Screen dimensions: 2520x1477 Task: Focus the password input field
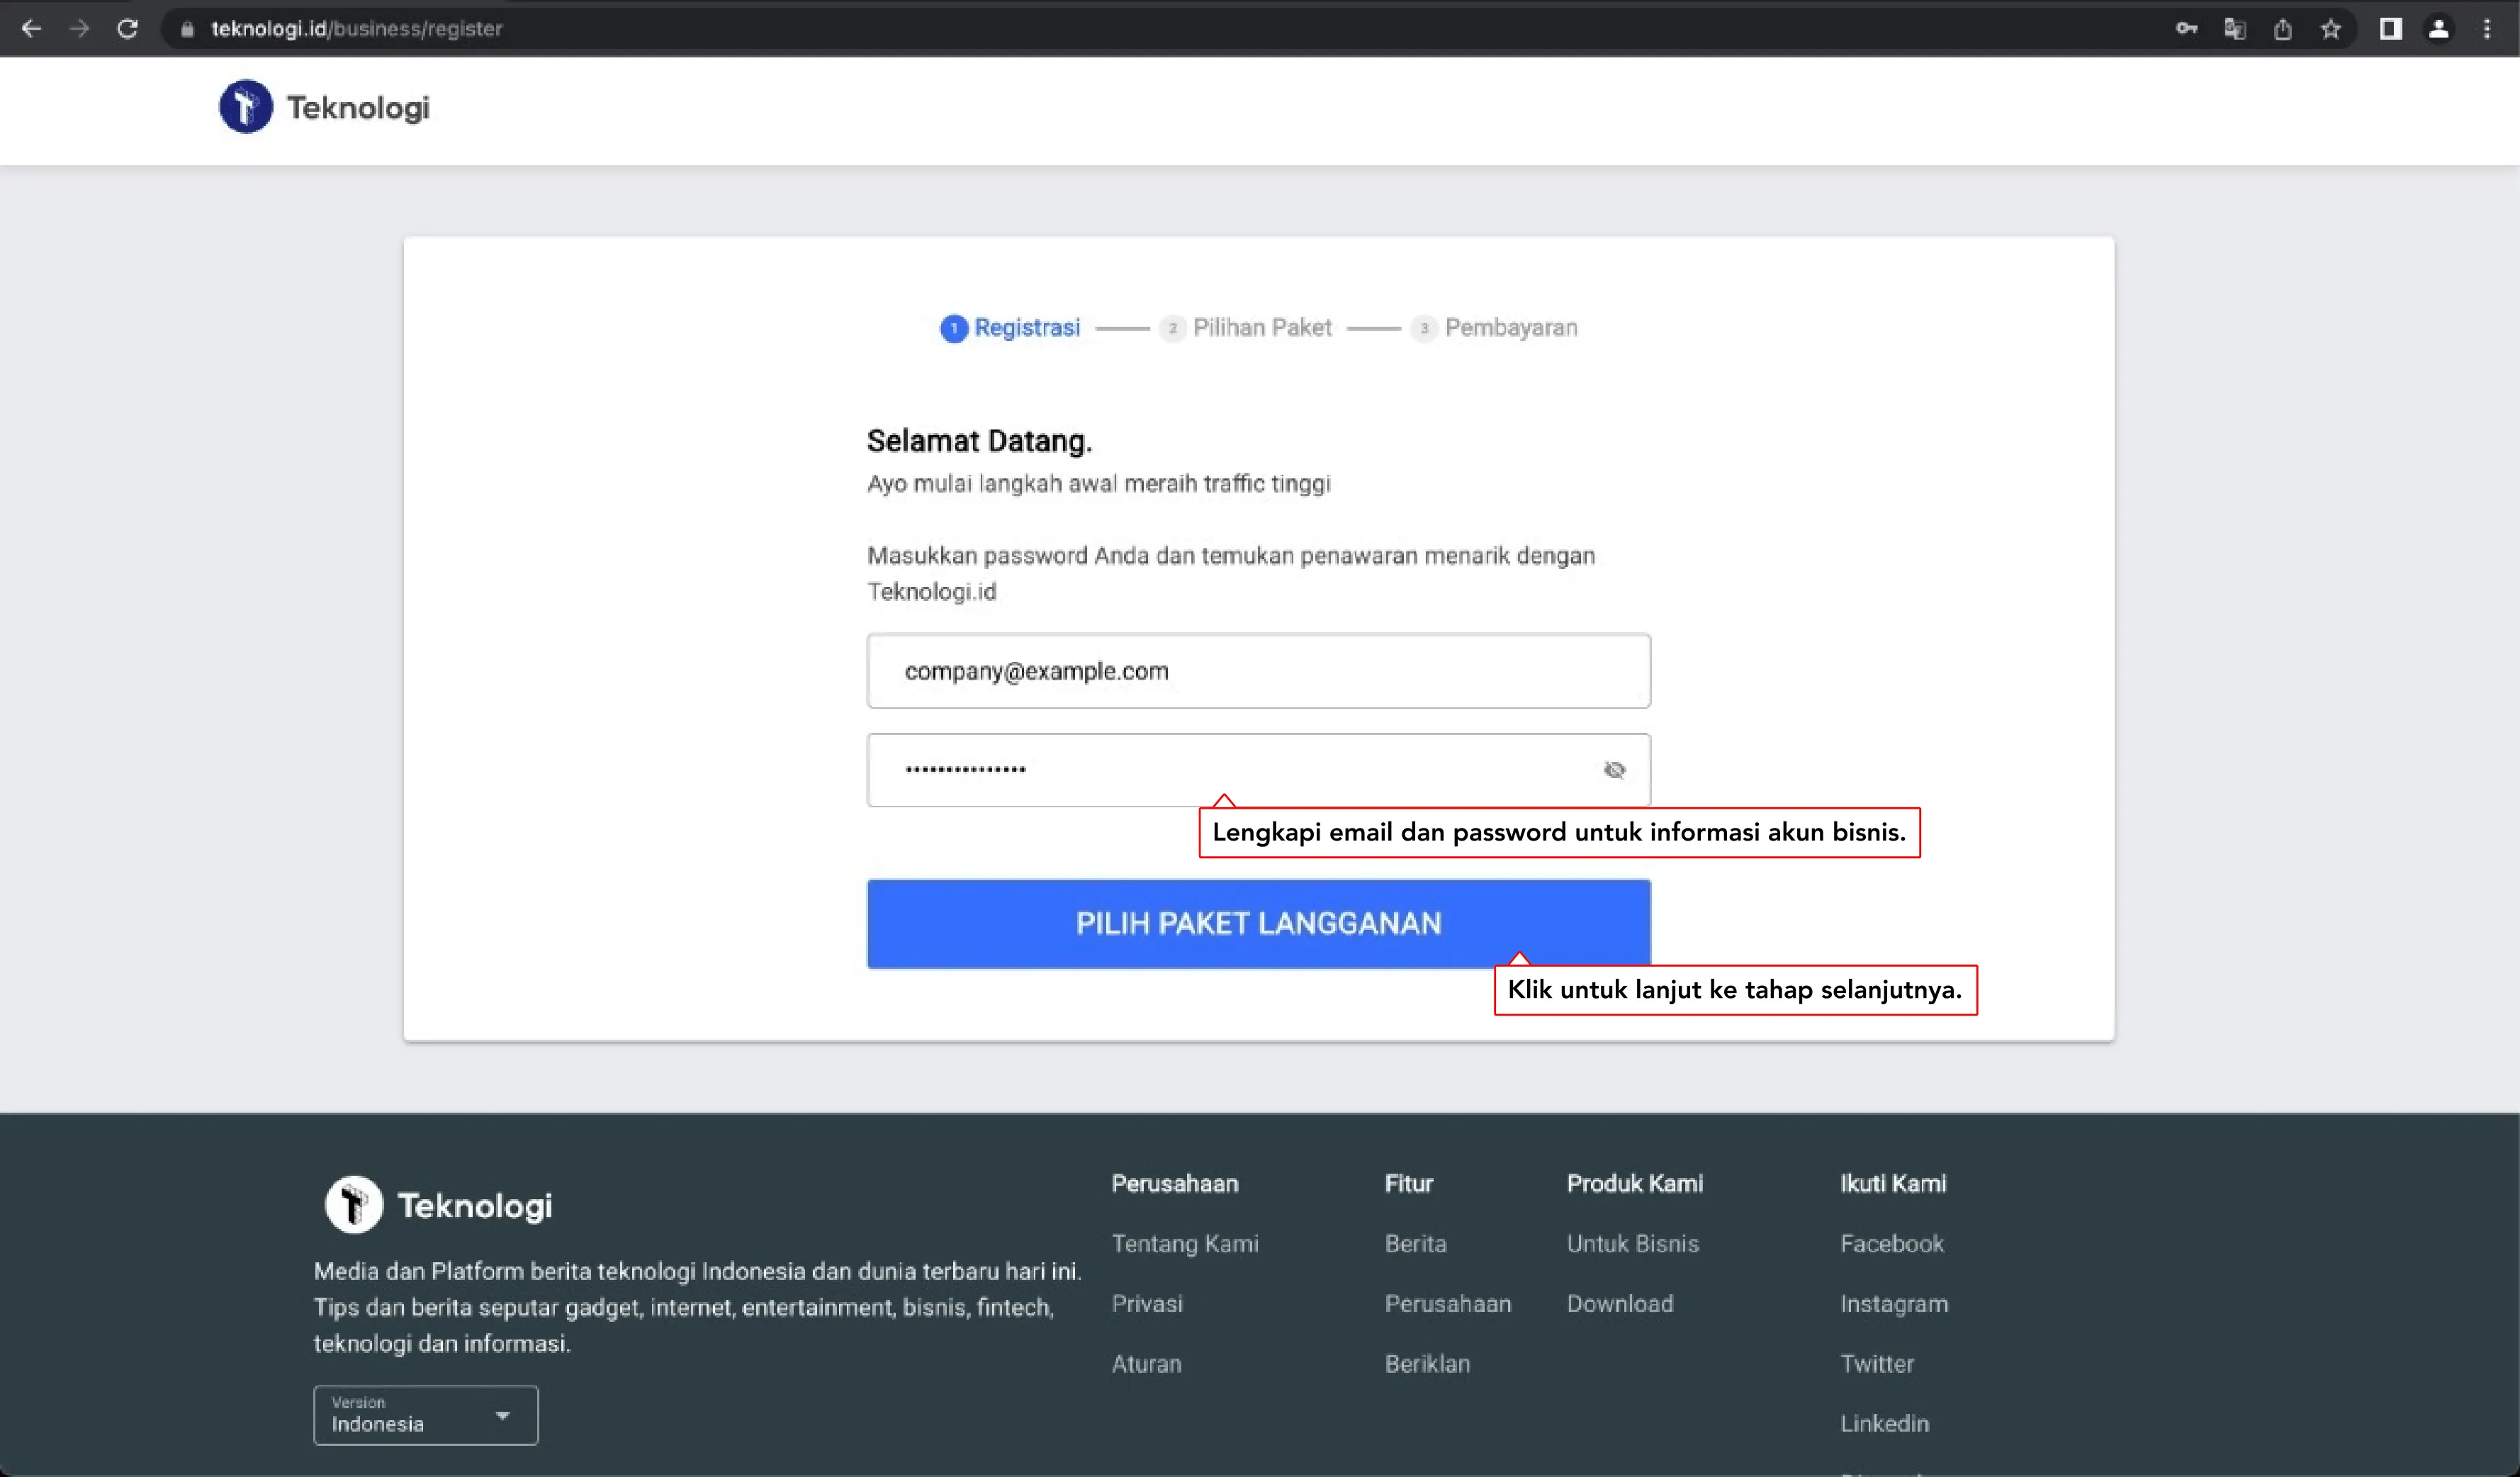pyautogui.click(x=1230, y=770)
